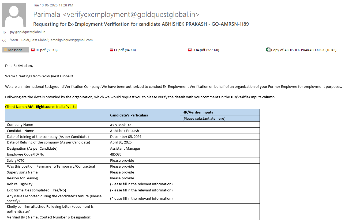Click the HR/Verifier input cell for Company Name
This screenshot has width=345, height=223.
220,125
